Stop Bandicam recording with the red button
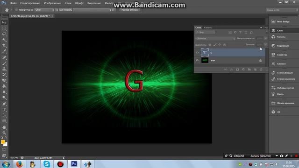This screenshot has width=299, height=168. 296,156
